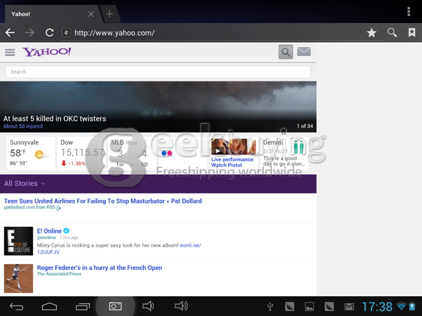Image resolution: width=422 pixels, height=316 pixels.
Task: Tap the Wi-Fi status icon
Action: coord(402,306)
